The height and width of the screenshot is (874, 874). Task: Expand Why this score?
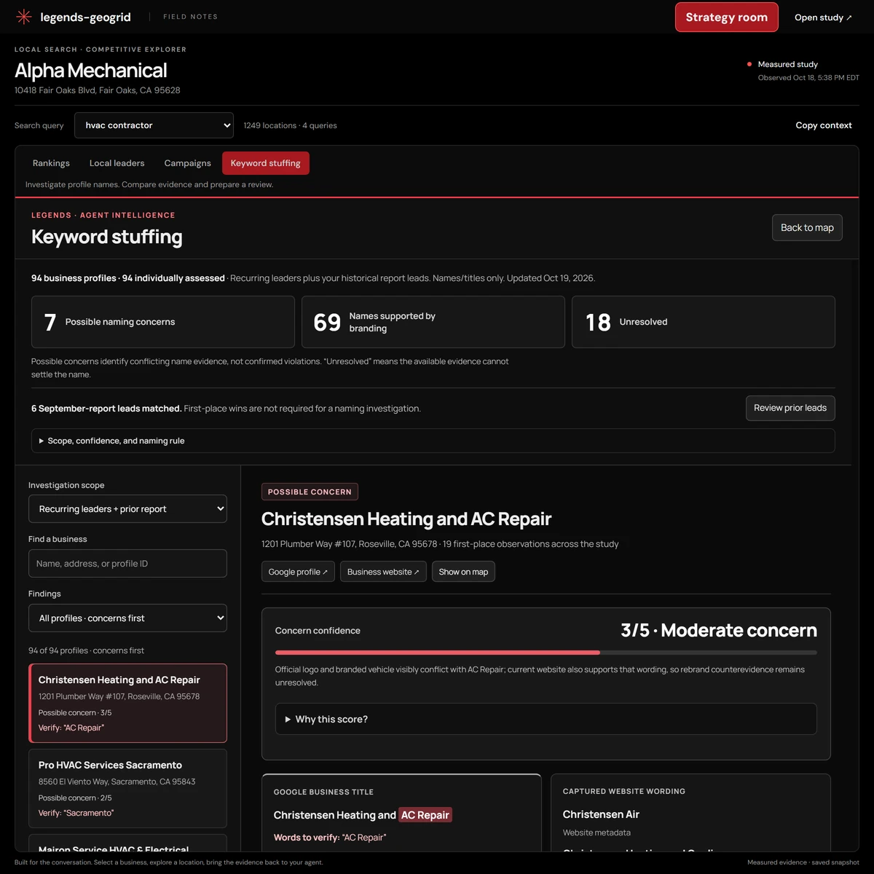(x=546, y=719)
